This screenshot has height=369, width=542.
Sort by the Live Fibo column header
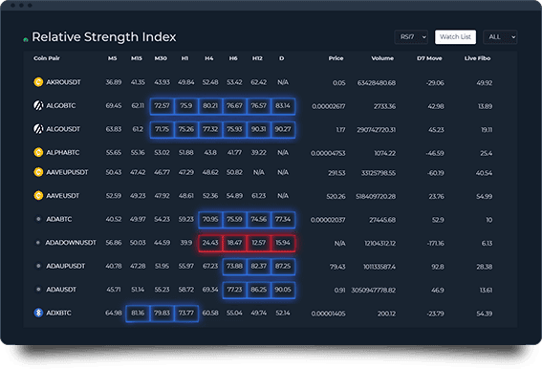click(477, 58)
